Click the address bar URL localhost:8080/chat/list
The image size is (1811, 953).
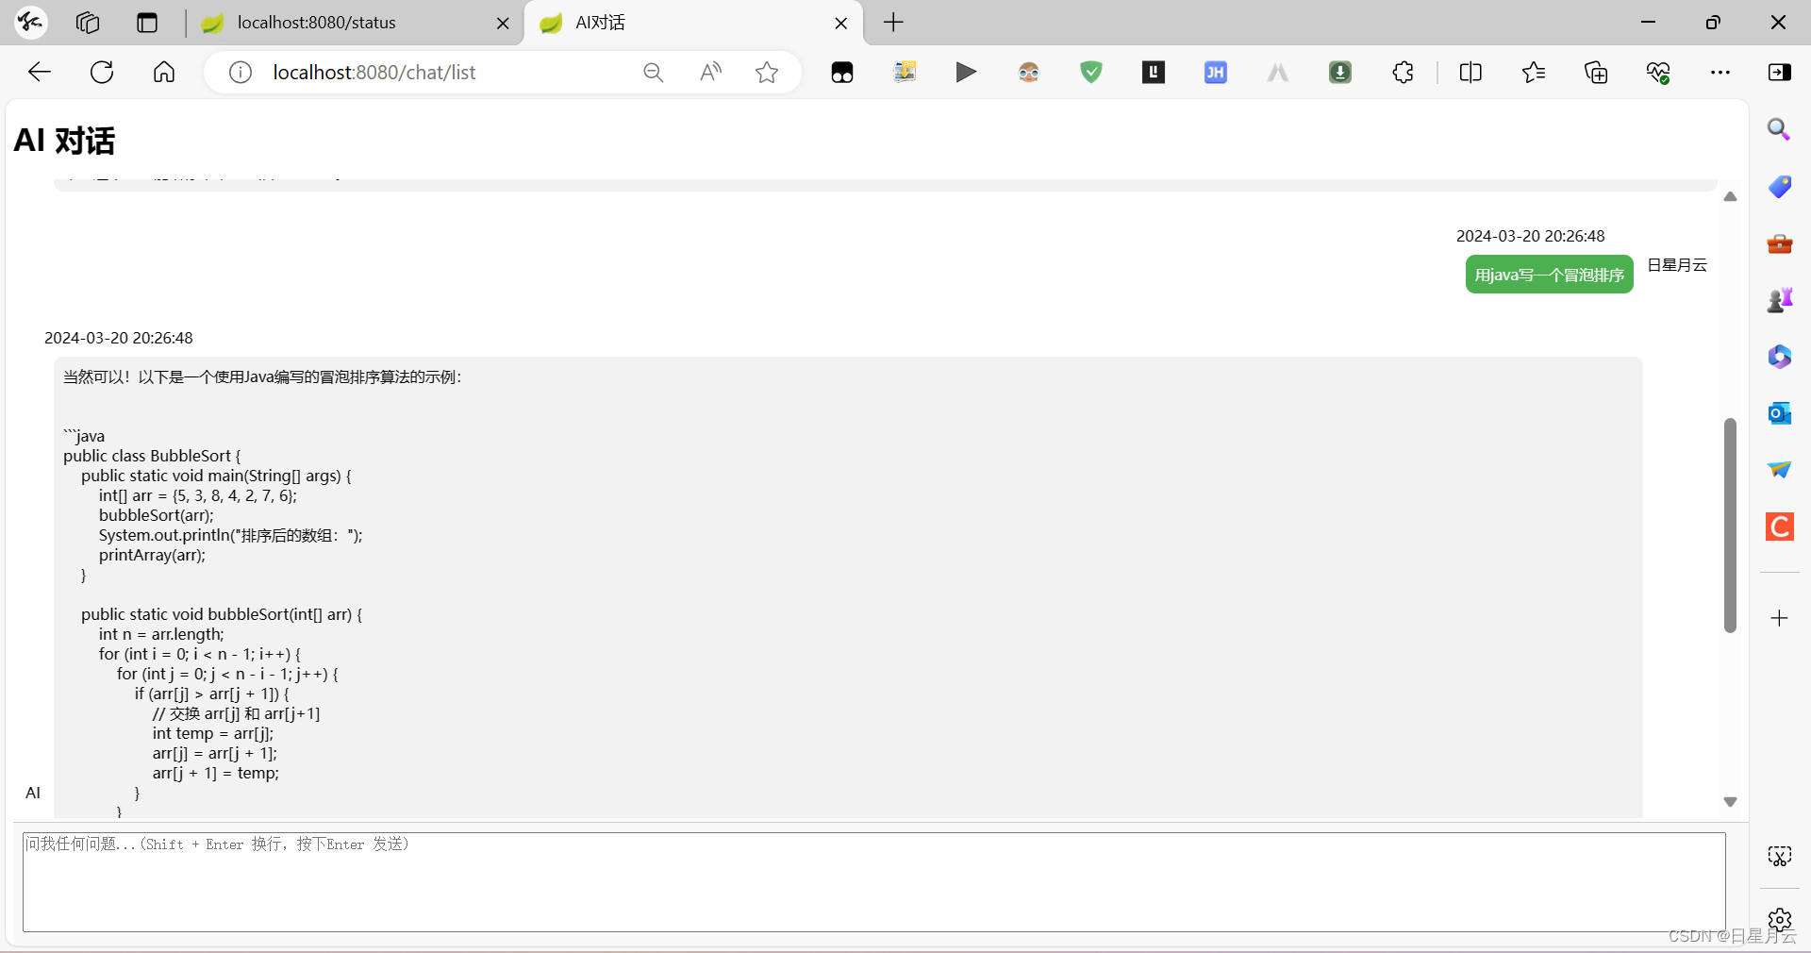point(374,73)
